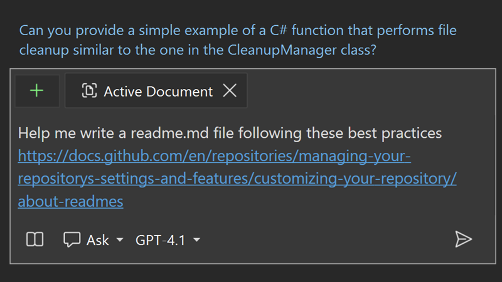The width and height of the screenshot is (502, 282).
Task: Click the Active Document chip label
Action: pos(158,91)
